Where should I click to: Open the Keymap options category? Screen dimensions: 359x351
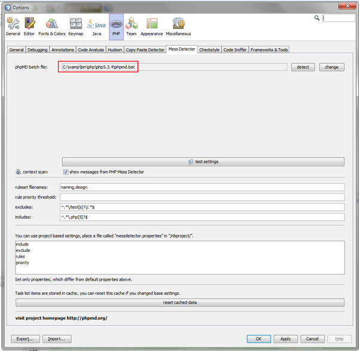(76, 27)
